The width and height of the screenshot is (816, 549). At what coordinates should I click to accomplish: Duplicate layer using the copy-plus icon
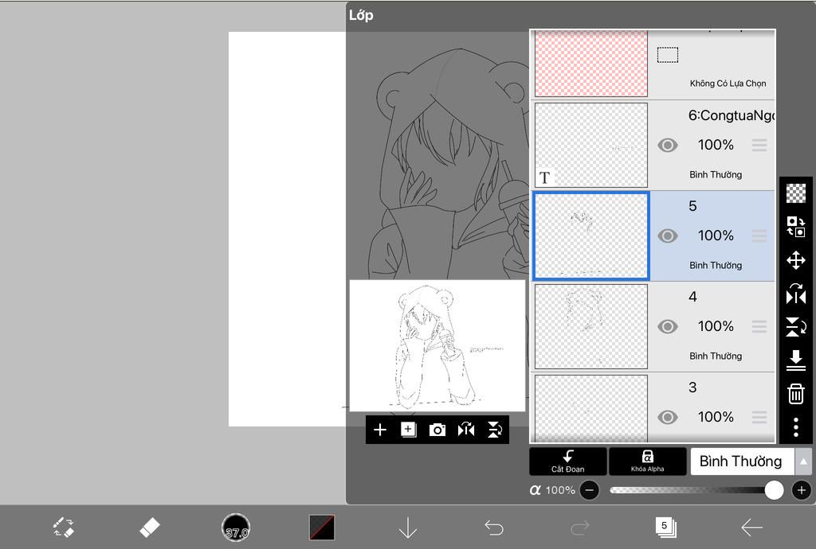pyautogui.click(x=409, y=430)
